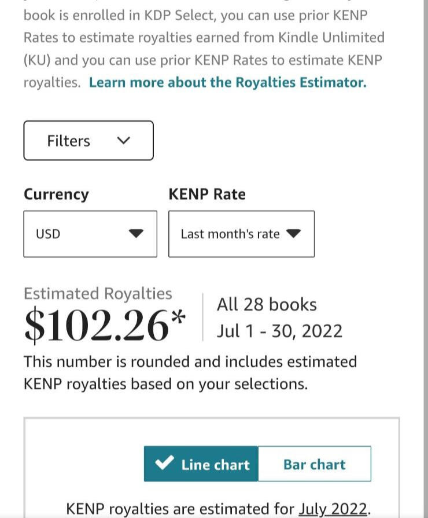The width and height of the screenshot is (428, 518).
Task: Click the KENP Rate dropdown arrow icon
Action: click(293, 234)
